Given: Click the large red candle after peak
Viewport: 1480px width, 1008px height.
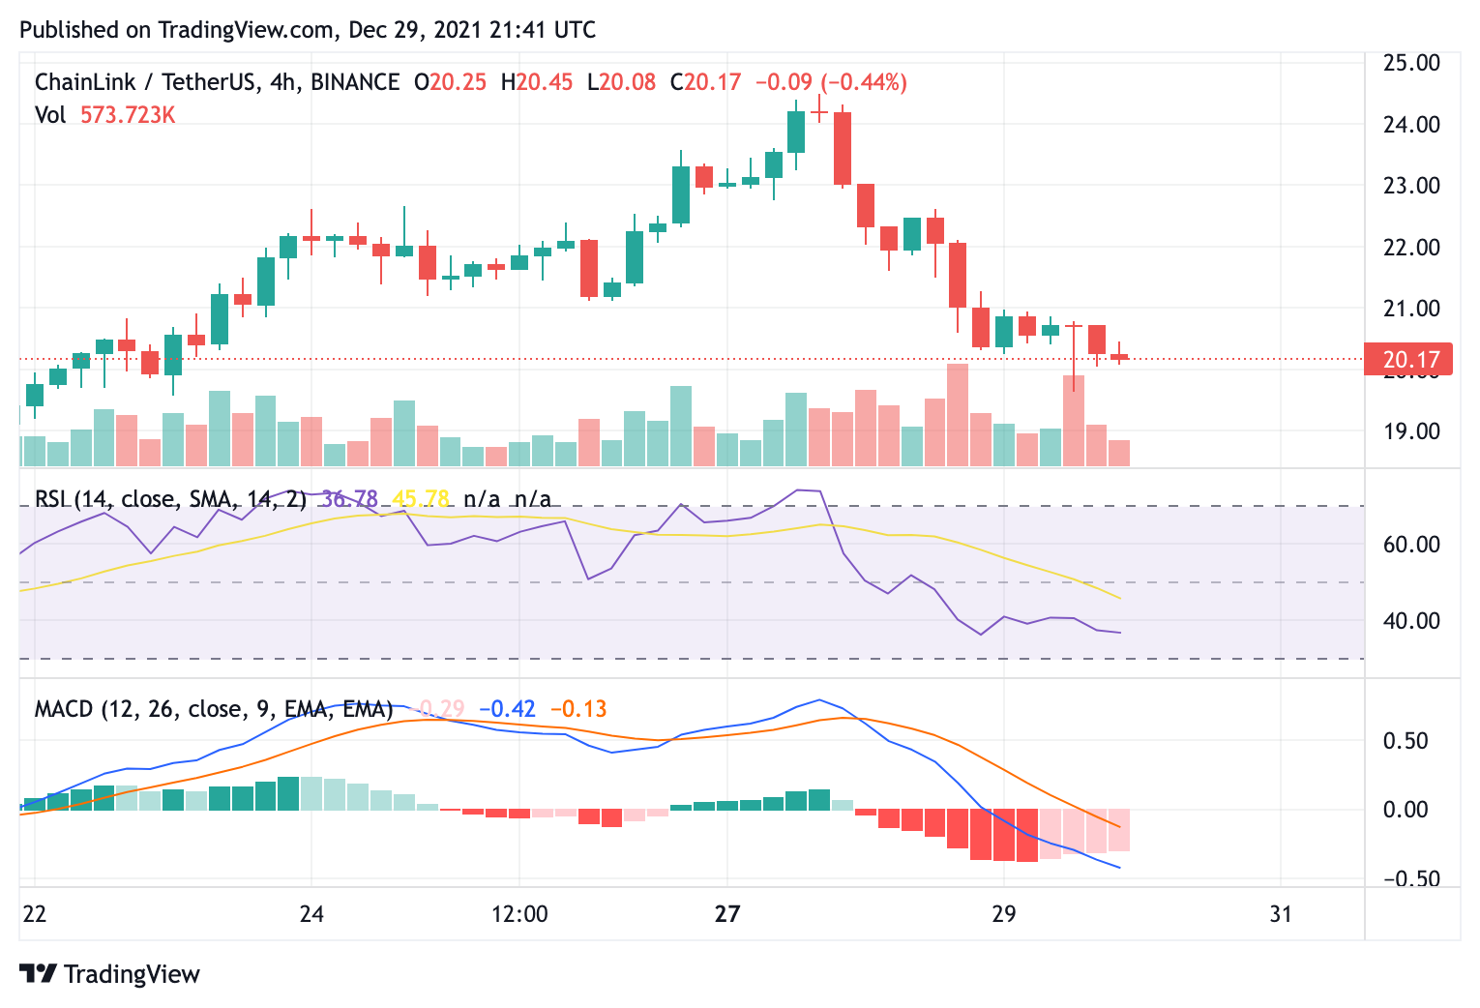Looking at the screenshot, I should tap(843, 149).
